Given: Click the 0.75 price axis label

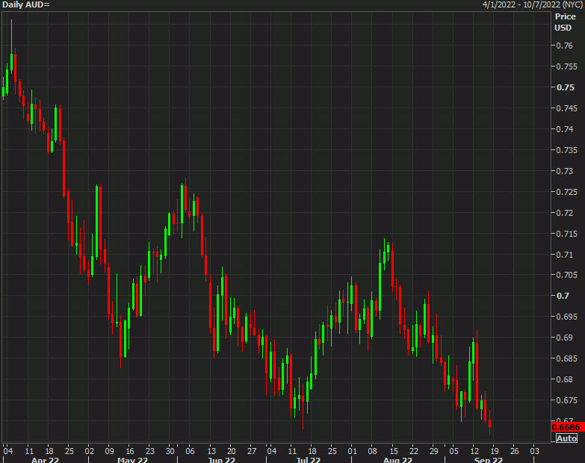Looking at the screenshot, I should [x=566, y=87].
